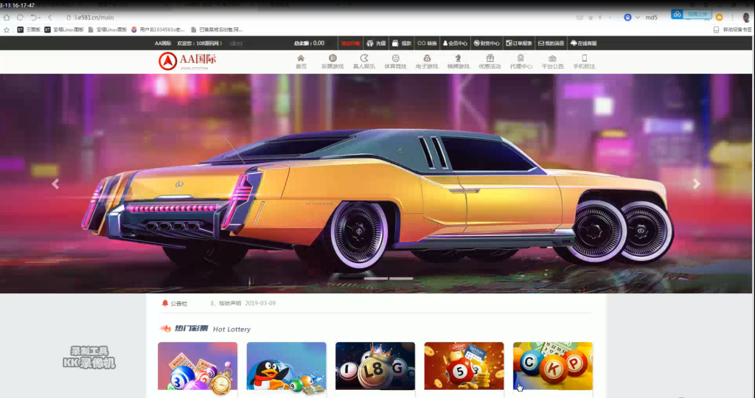This screenshot has height=398, width=755.
Task: Open 在线客服 online support
Action: tap(584, 43)
